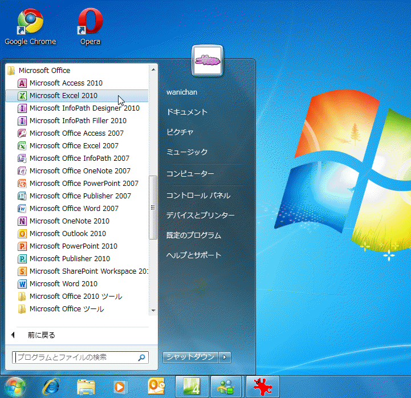Click the Microsoft Access 2010 icon

(x=22, y=83)
